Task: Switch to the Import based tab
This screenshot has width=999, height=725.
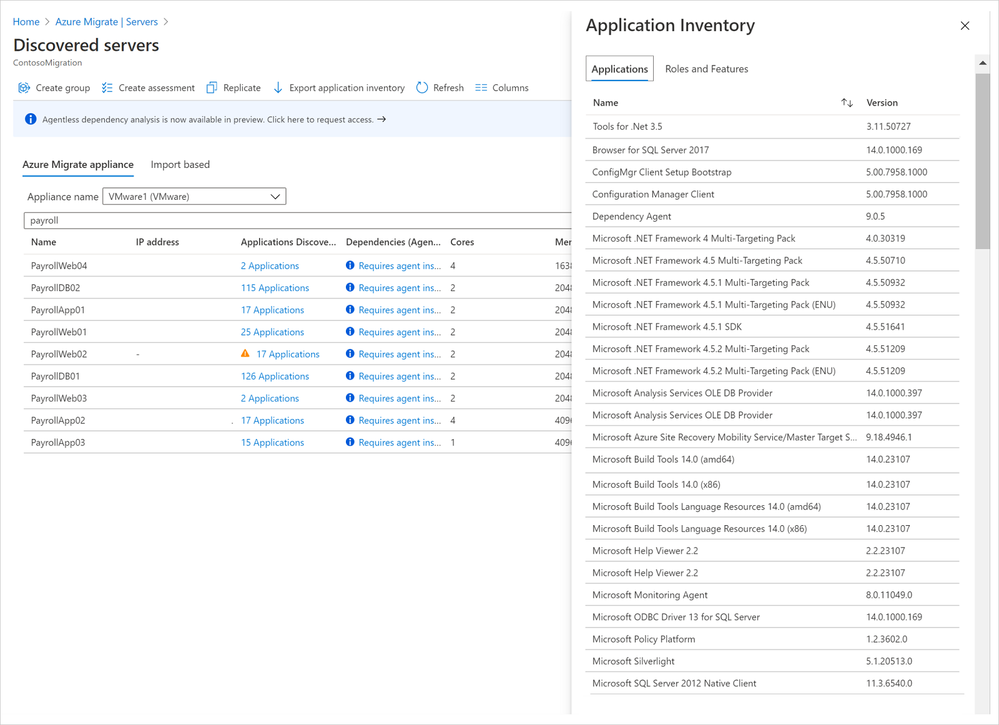Action: [180, 164]
